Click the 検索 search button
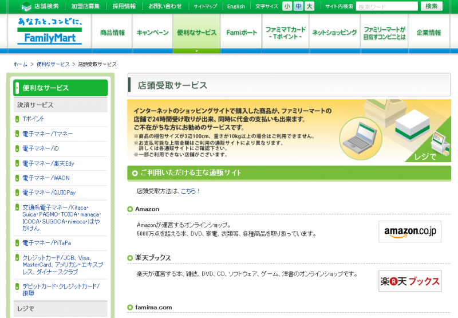This screenshot has height=318, width=458. (432, 6)
